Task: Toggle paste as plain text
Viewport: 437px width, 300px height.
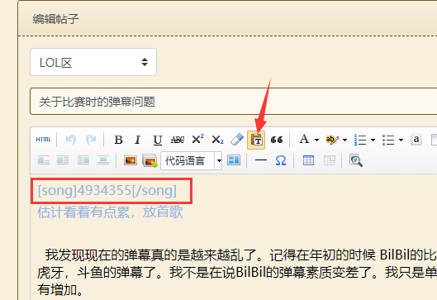Action: pos(256,140)
